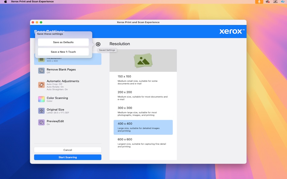Select 400 x 400 resolution option

(x=143, y=127)
